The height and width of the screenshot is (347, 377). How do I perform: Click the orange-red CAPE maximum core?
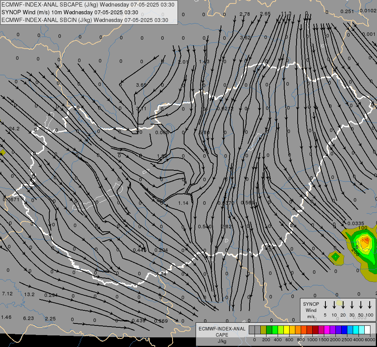coord(366,240)
